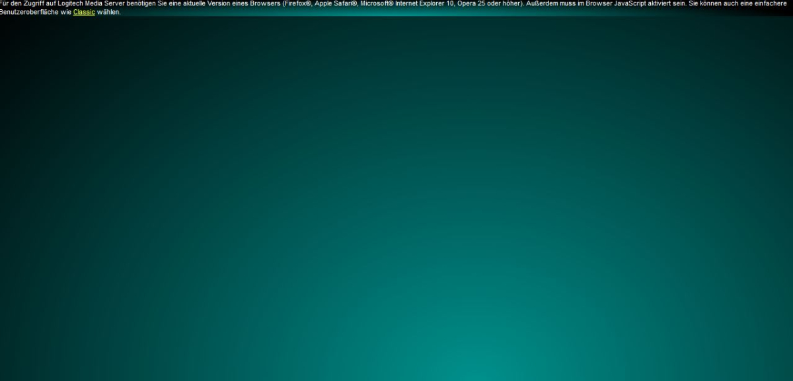Click the word 'wie' before Classic link
The width and height of the screenshot is (793, 381).
point(66,12)
